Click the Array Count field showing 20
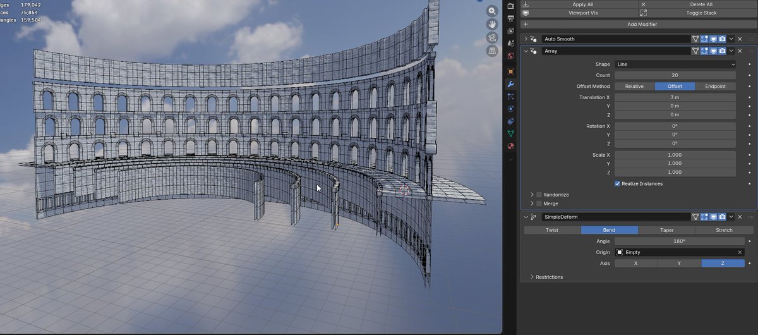Viewport: 758px width, 335px height. [x=675, y=75]
